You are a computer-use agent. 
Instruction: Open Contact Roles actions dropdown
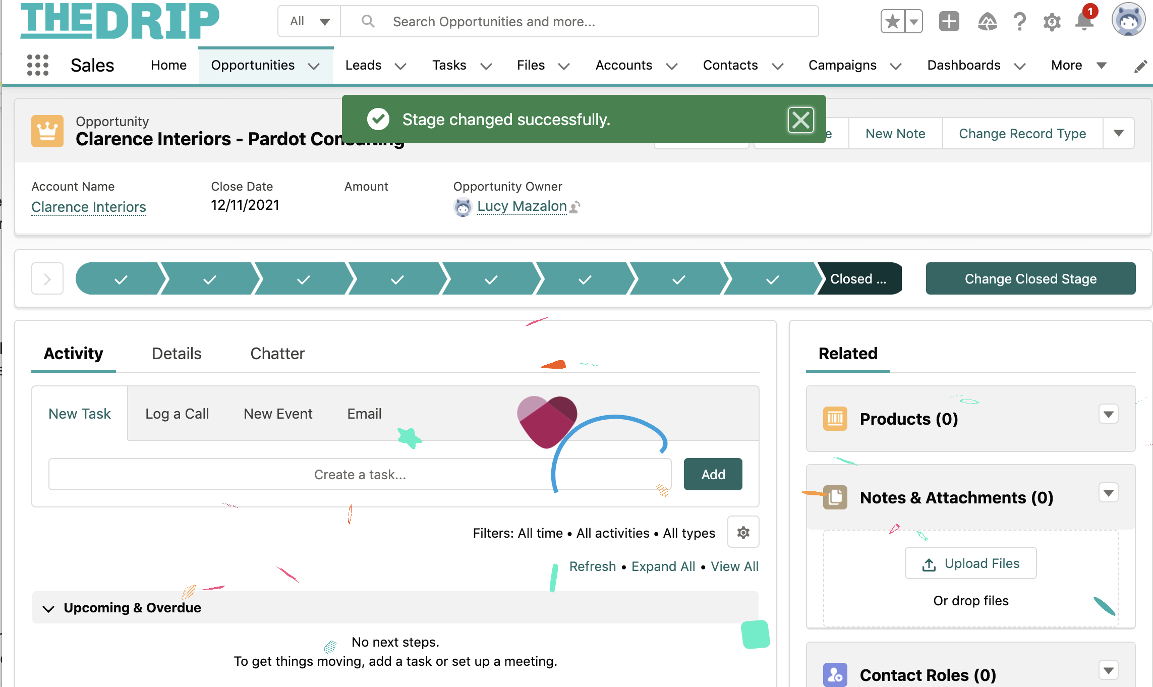click(1108, 670)
